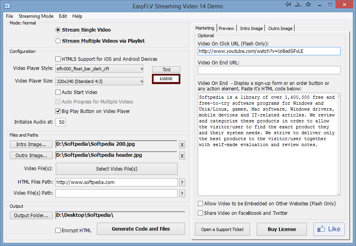Click the 630E0E tint color swatch

(166, 79)
